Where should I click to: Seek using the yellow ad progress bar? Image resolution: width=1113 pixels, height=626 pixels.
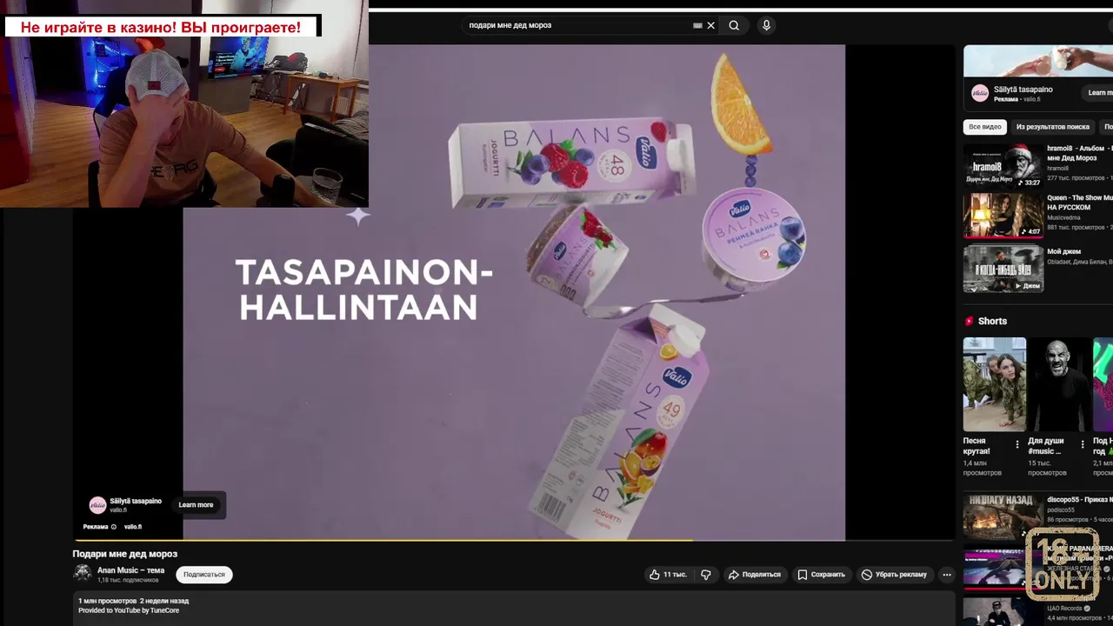514,540
